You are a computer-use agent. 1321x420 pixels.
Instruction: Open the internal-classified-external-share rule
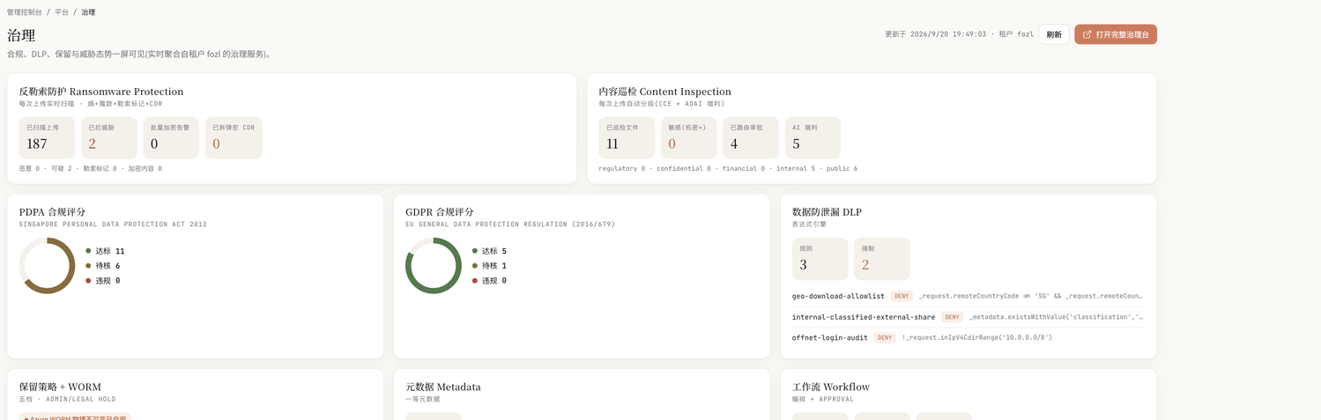point(968,317)
